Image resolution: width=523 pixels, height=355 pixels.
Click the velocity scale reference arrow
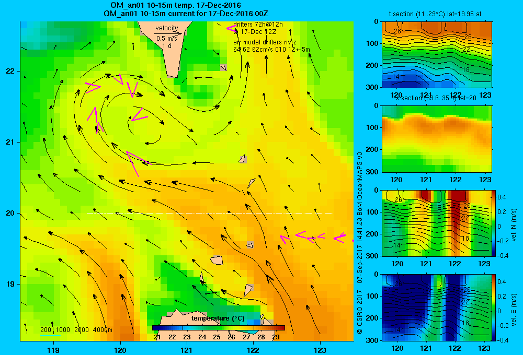168,33
